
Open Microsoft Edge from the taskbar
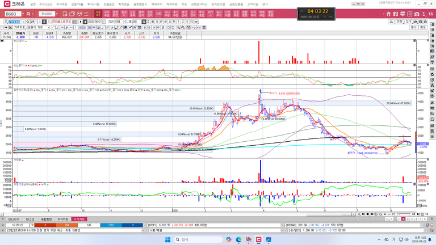[238, 239]
